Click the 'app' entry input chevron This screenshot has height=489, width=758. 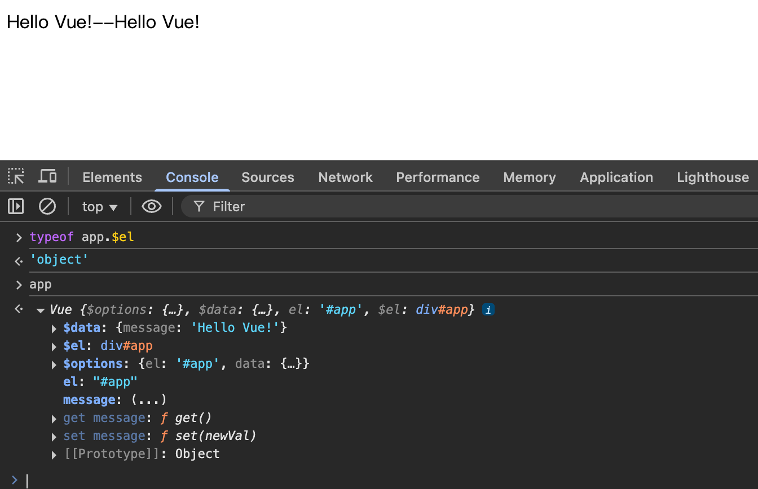click(x=19, y=285)
